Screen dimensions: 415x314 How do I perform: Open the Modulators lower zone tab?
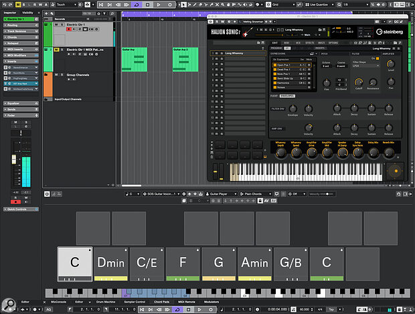[212, 302]
